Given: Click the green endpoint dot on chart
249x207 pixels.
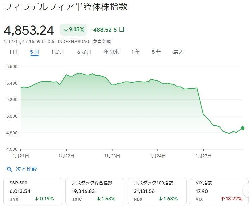Looking at the screenshot, I should tap(243, 128).
